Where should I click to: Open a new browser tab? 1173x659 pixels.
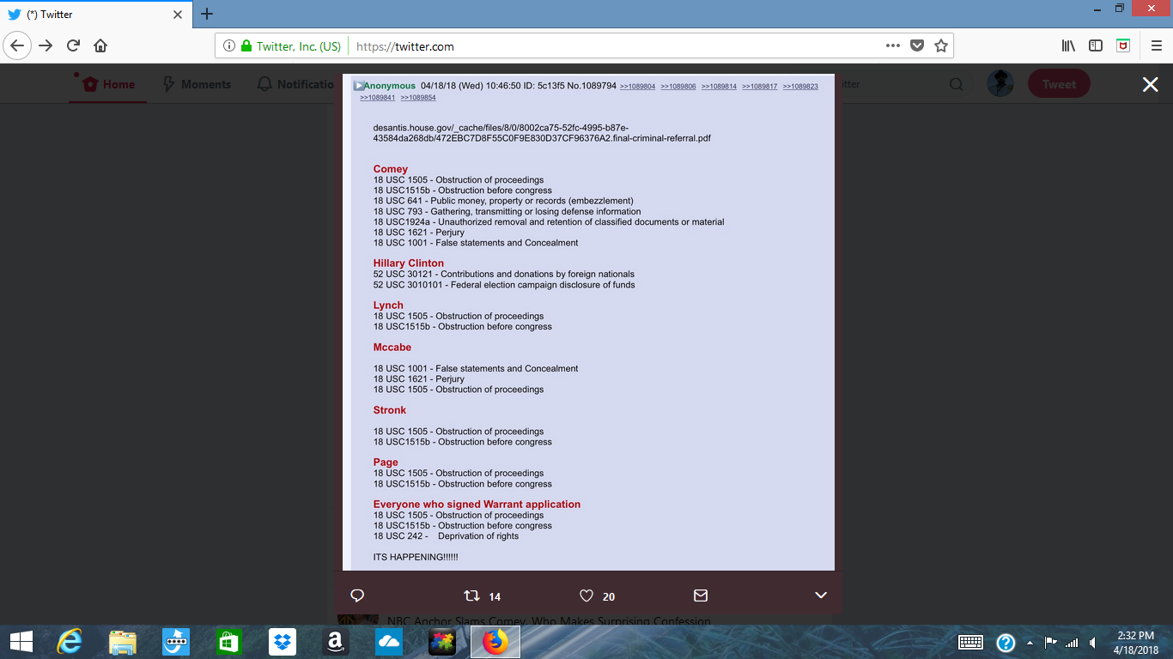click(207, 14)
